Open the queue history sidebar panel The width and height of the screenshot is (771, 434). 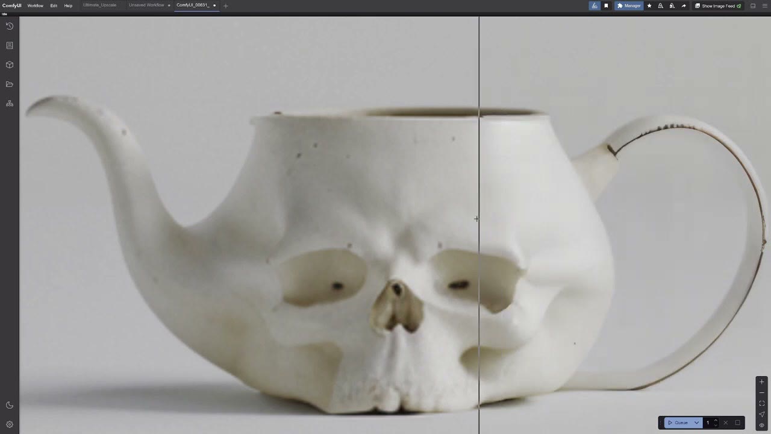click(x=10, y=26)
